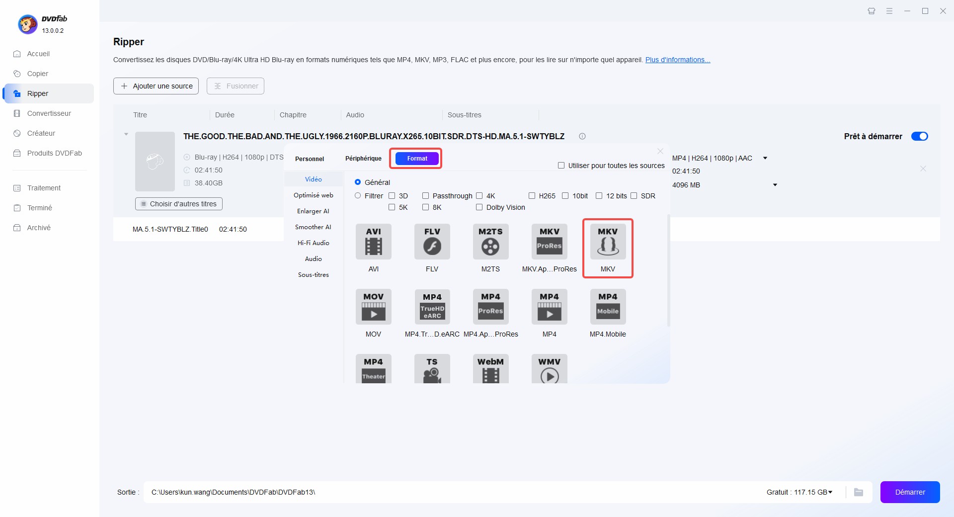The height and width of the screenshot is (517, 954).
Task: Expand the Gratuit disk space dropdown
Action: pyautogui.click(x=830, y=492)
